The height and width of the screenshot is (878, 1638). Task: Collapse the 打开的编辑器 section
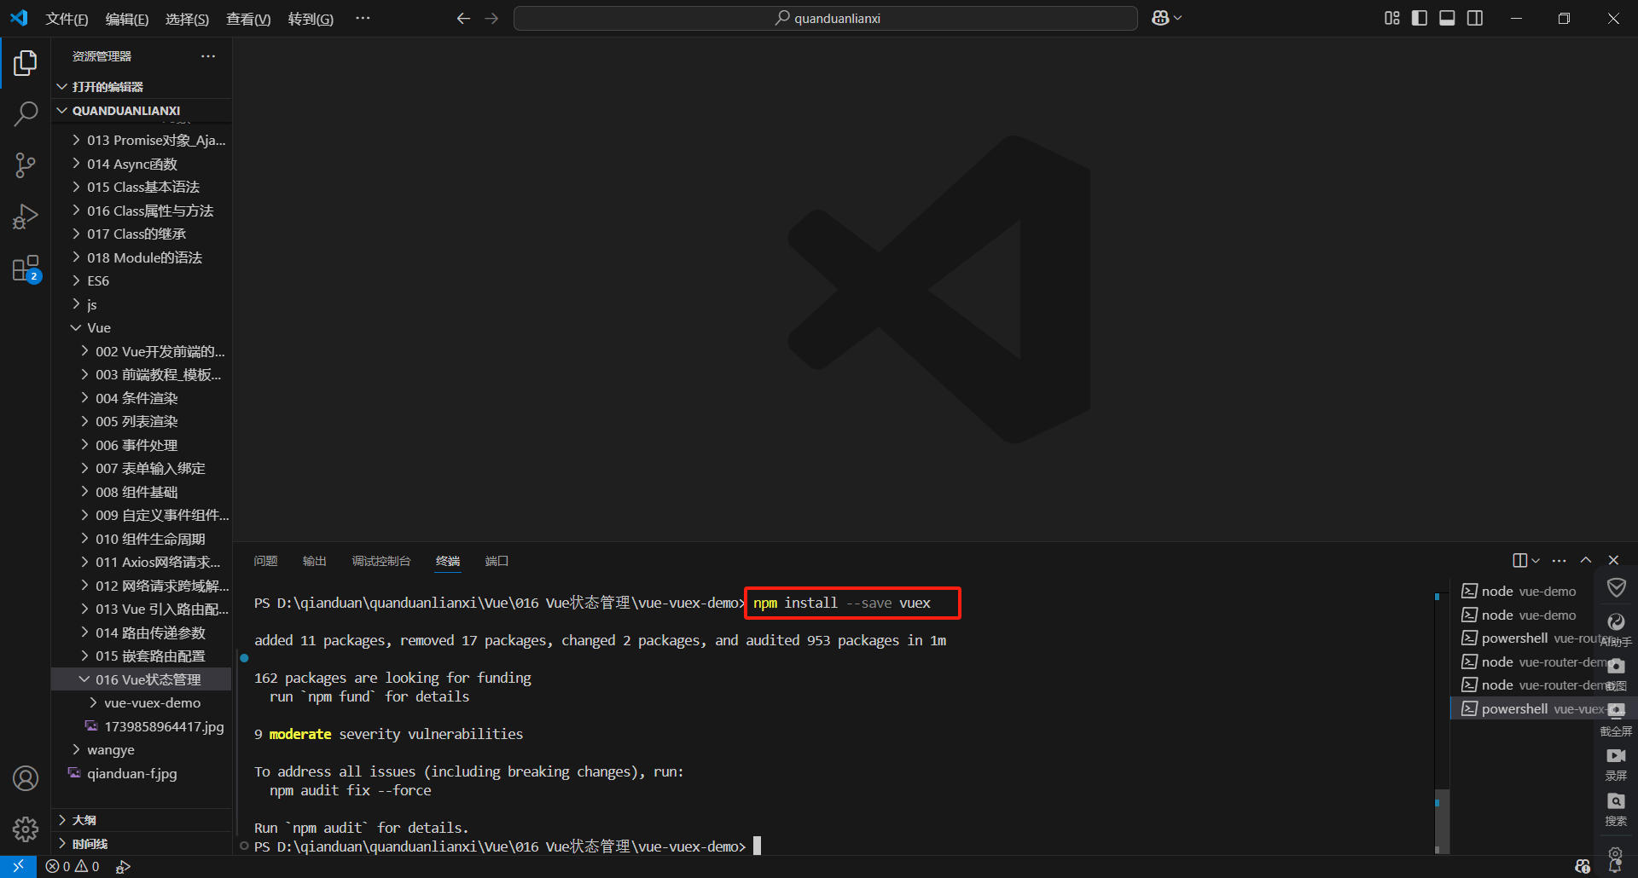tap(142, 87)
